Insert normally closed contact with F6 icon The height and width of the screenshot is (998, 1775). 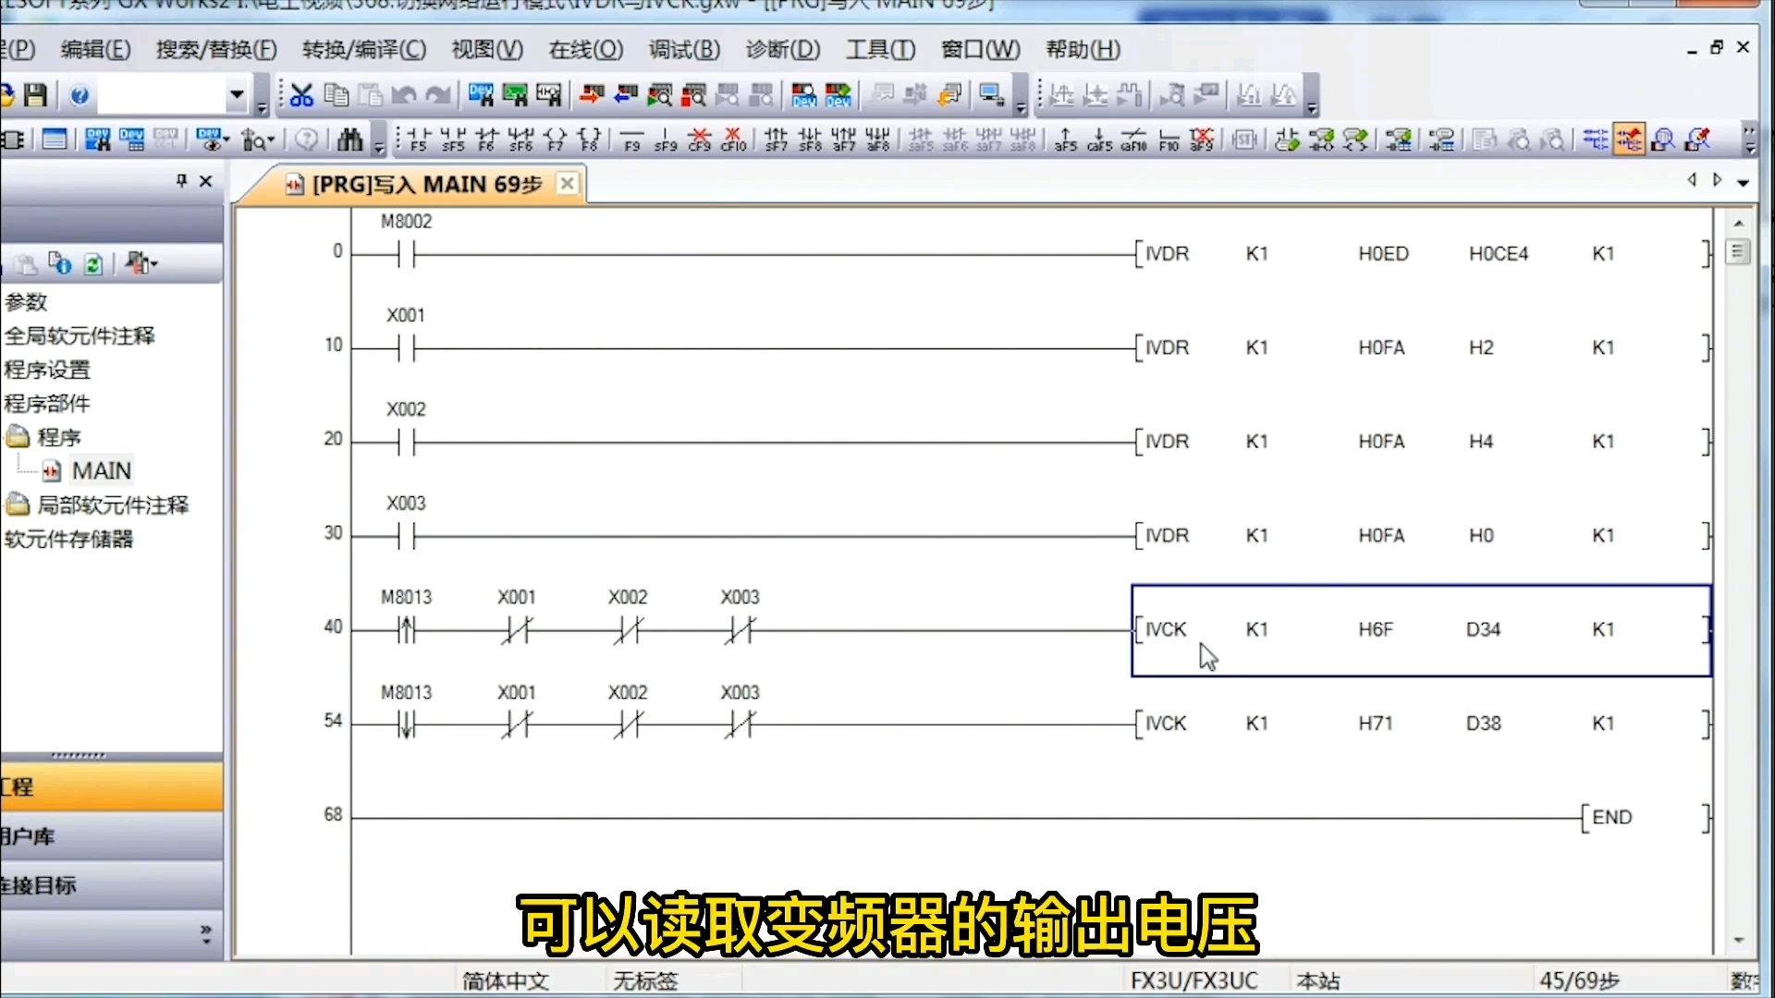487,140
